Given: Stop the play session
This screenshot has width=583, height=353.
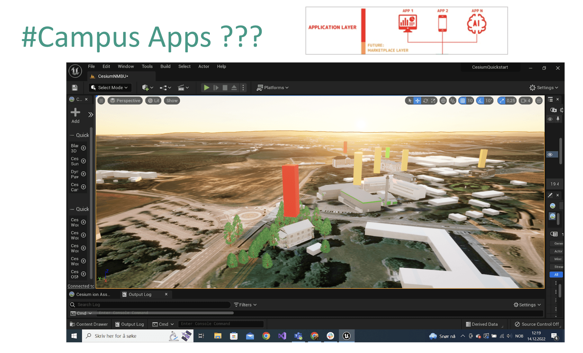Looking at the screenshot, I should (x=225, y=88).
